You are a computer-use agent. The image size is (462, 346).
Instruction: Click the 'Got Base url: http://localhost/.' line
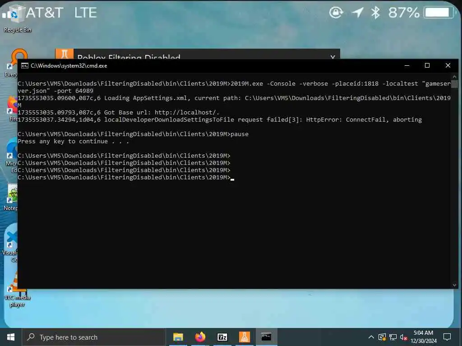(119, 112)
